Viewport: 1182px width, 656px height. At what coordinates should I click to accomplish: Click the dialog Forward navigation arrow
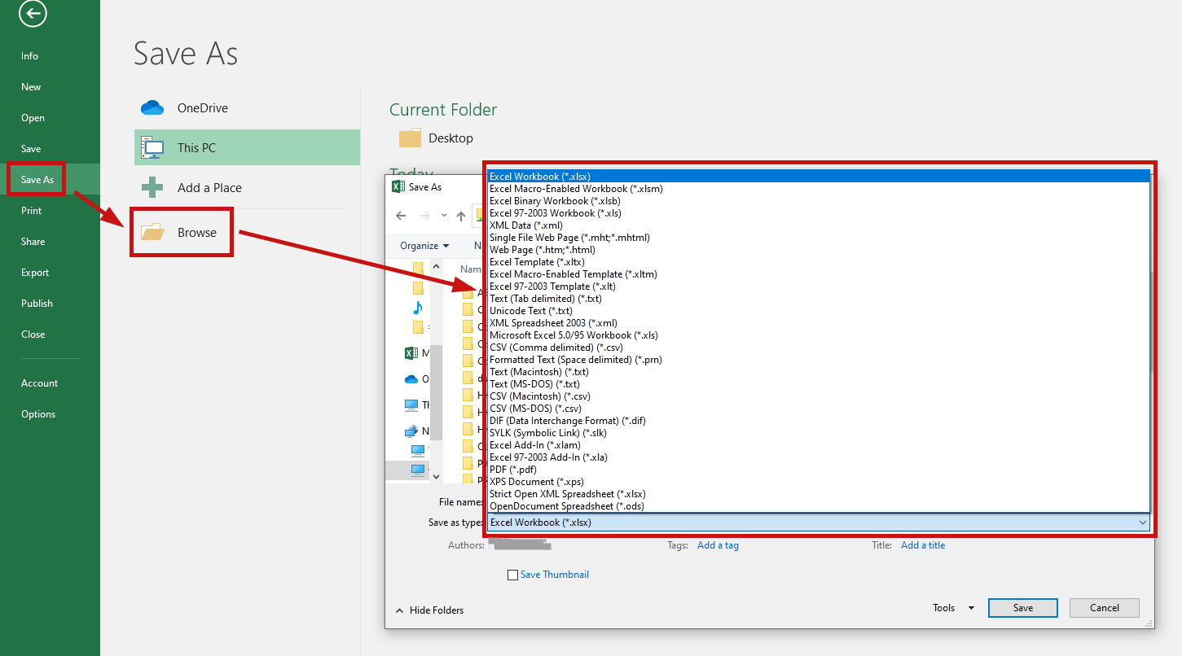(x=424, y=216)
